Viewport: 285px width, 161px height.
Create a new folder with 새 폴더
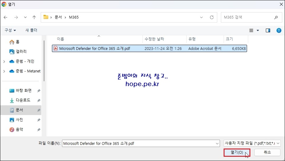point(31,30)
